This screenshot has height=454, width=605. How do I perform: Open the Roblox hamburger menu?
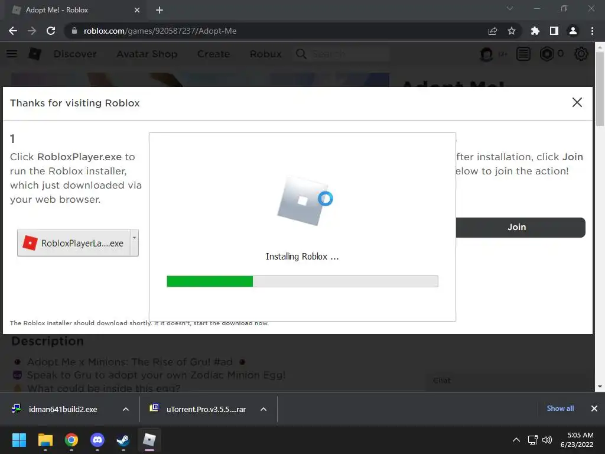point(12,54)
